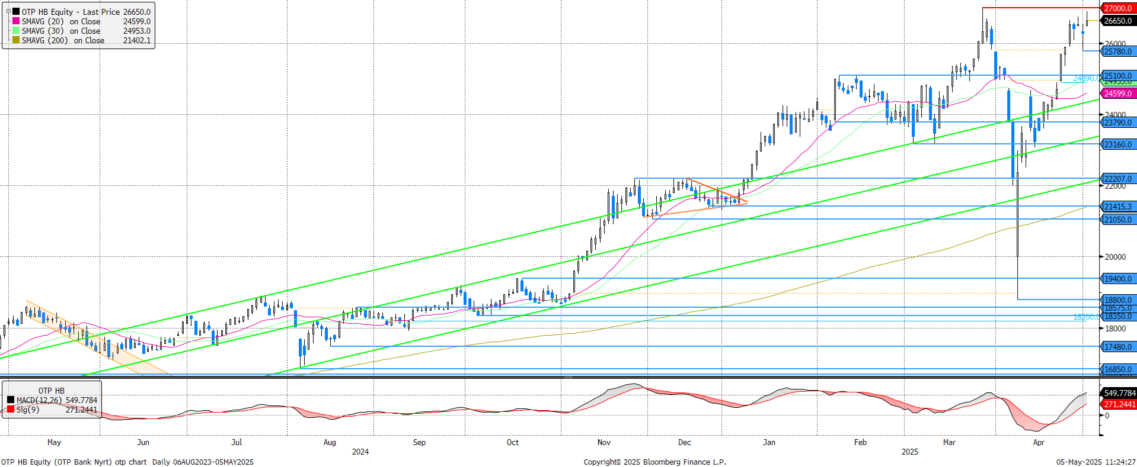Click the 18000 y-axis value

point(1115,328)
